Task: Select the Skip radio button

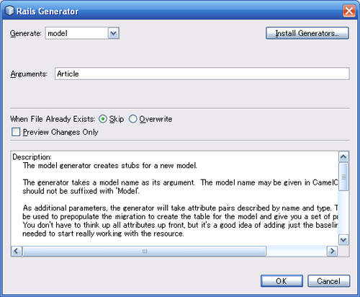Action: point(103,119)
